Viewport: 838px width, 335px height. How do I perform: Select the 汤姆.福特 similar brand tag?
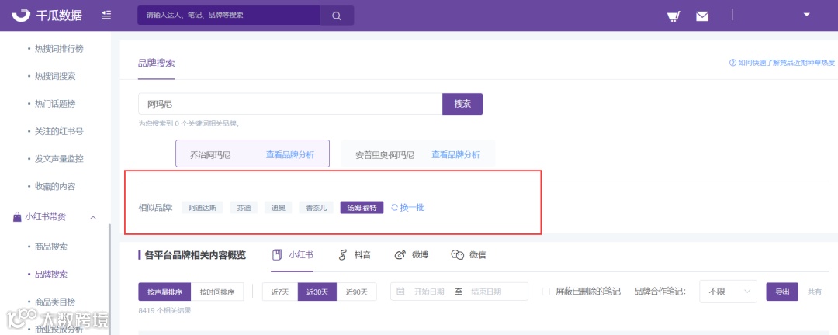[x=362, y=208]
